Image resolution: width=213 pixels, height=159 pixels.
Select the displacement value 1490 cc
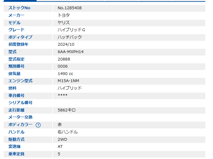66,74
